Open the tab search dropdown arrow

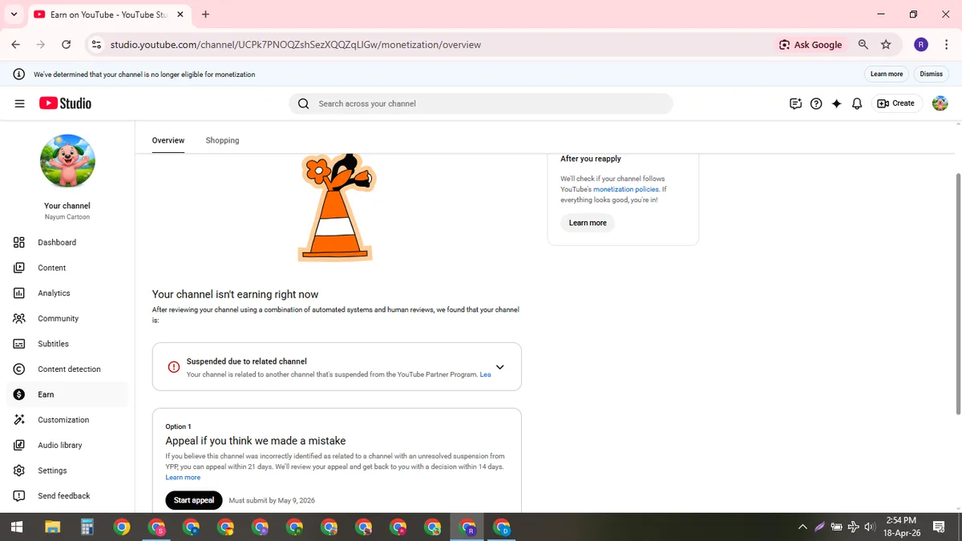14,14
